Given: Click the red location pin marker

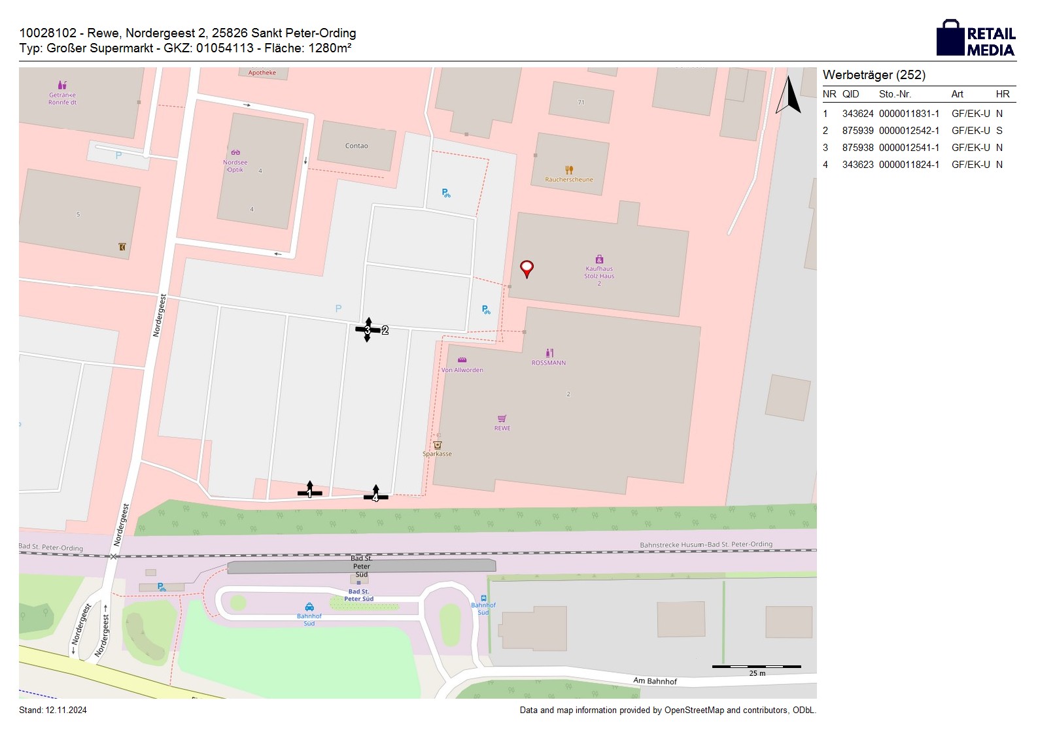Looking at the screenshot, I should point(527,267).
